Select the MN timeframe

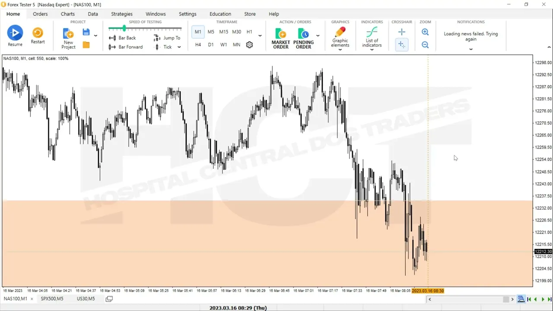[x=236, y=45]
